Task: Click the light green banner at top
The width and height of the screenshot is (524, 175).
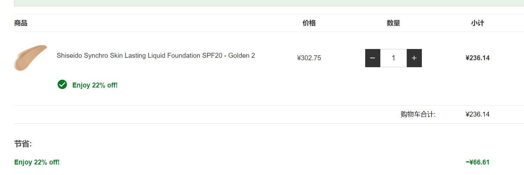Action: click(269, 3)
